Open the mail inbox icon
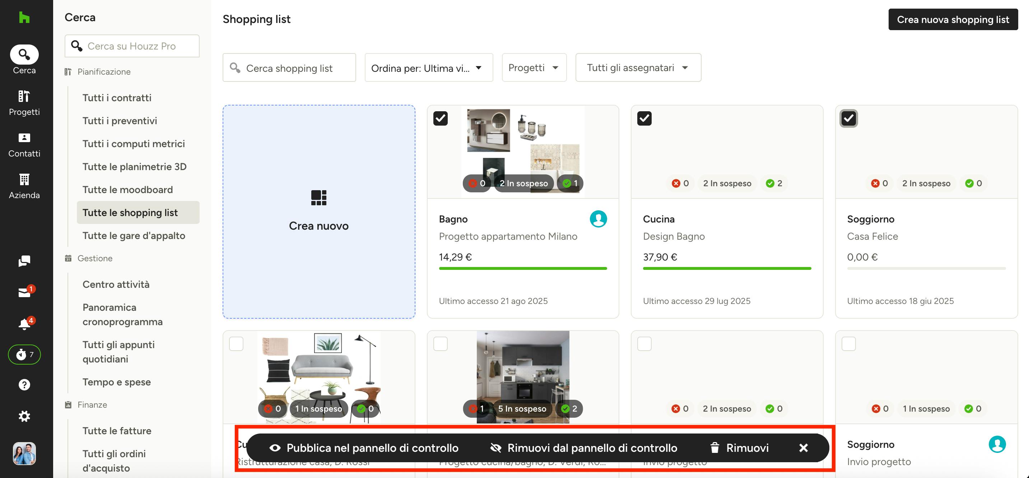This screenshot has height=478, width=1029. pos(24,293)
